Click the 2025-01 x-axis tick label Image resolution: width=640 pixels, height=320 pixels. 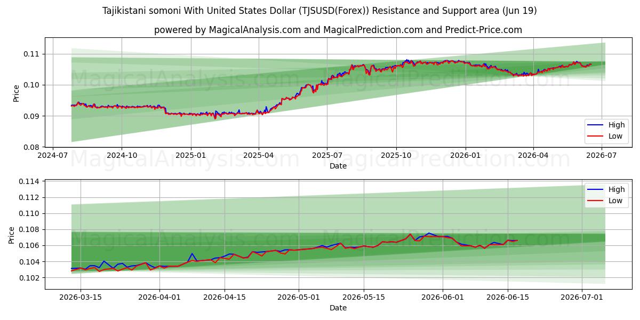point(191,156)
